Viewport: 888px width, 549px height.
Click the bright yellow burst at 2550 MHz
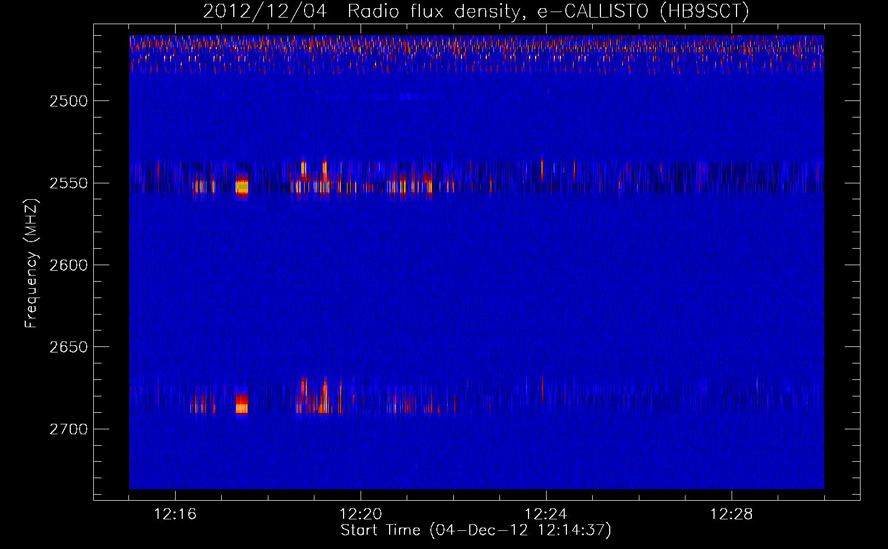tap(241, 187)
